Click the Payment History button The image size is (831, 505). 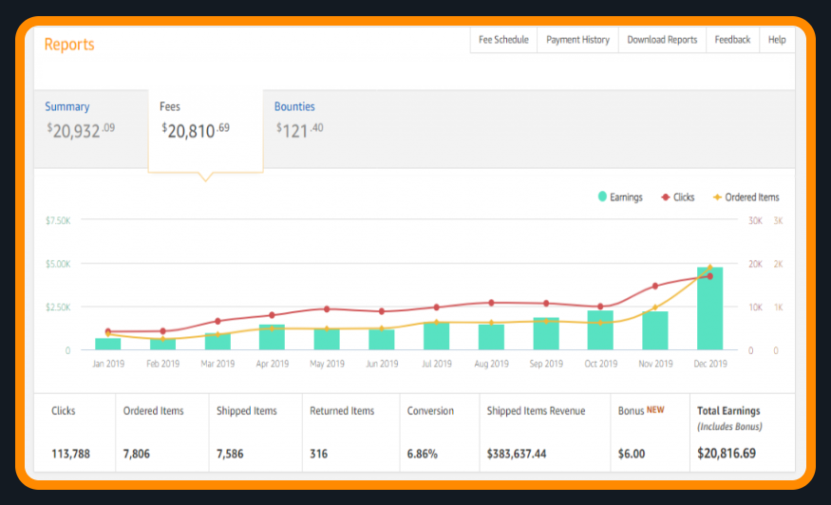577,40
